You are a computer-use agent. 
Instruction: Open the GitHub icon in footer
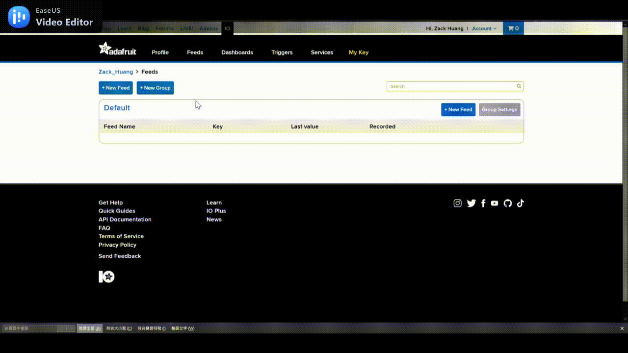coord(508,203)
